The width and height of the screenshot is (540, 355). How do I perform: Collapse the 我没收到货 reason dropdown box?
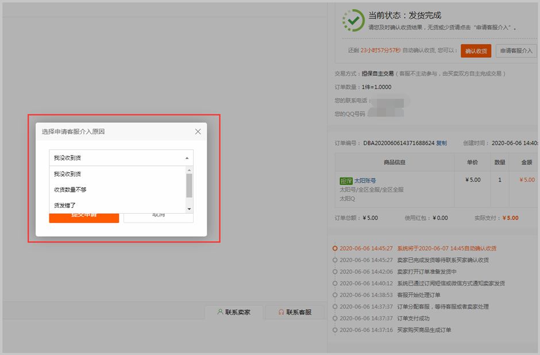pyautogui.click(x=121, y=158)
